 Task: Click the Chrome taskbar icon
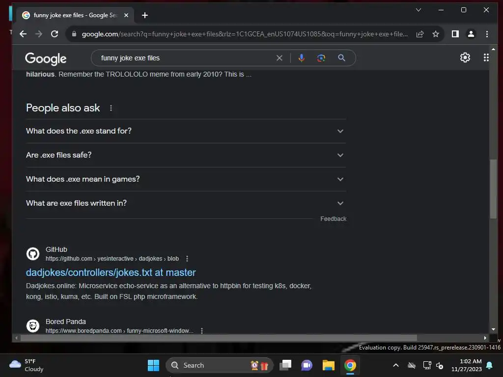click(x=350, y=365)
